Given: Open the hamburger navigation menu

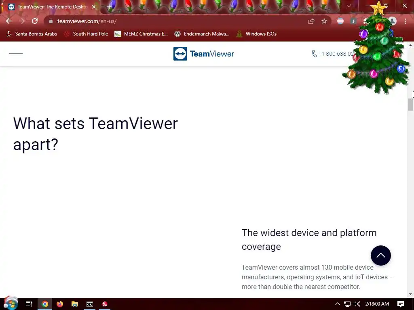Looking at the screenshot, I should pyautogui.click(x=16, y=54).
